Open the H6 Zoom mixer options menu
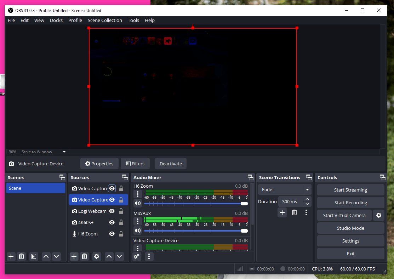The image size is (394, 279). tap(137, 194)
